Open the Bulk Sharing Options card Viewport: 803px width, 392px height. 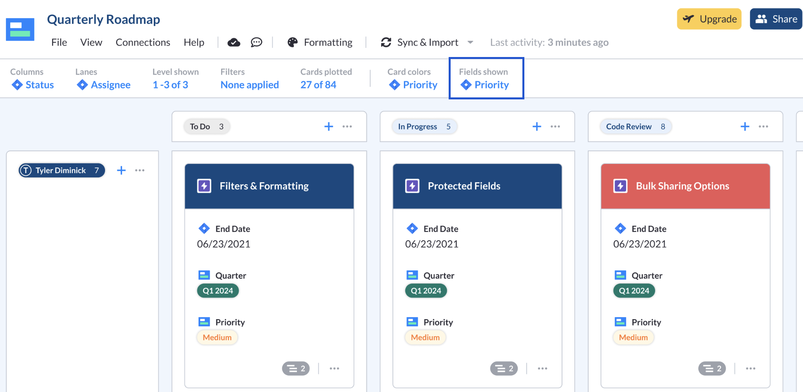pyautogui.click(x=685, y=186)
